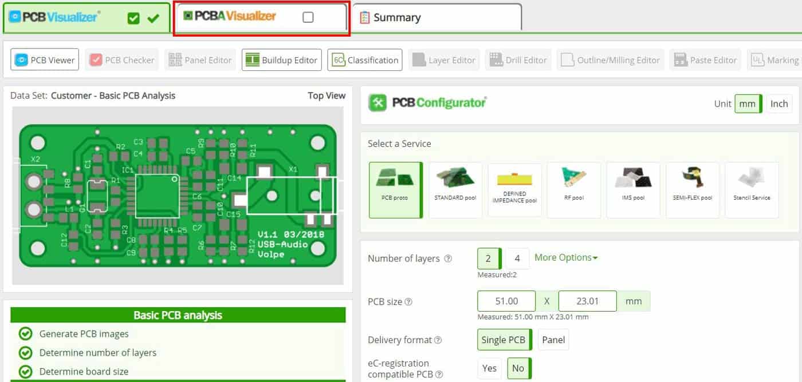Open the PCB Checker tool
Viewport: 802px width, 382px height.
click(122, 60)
